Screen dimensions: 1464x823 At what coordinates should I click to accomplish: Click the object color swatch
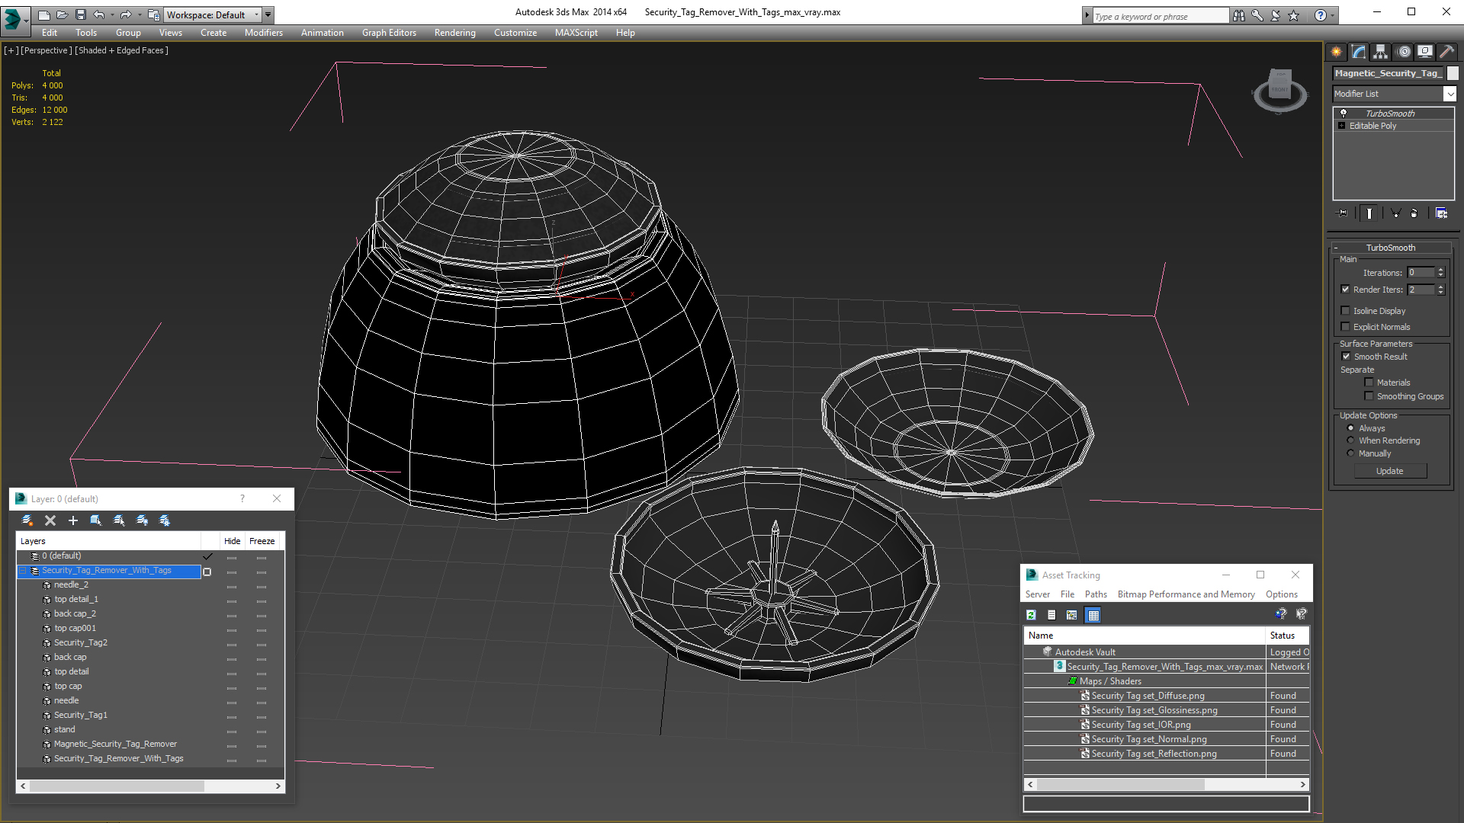pyautogui.click(x=1453, y=73)
